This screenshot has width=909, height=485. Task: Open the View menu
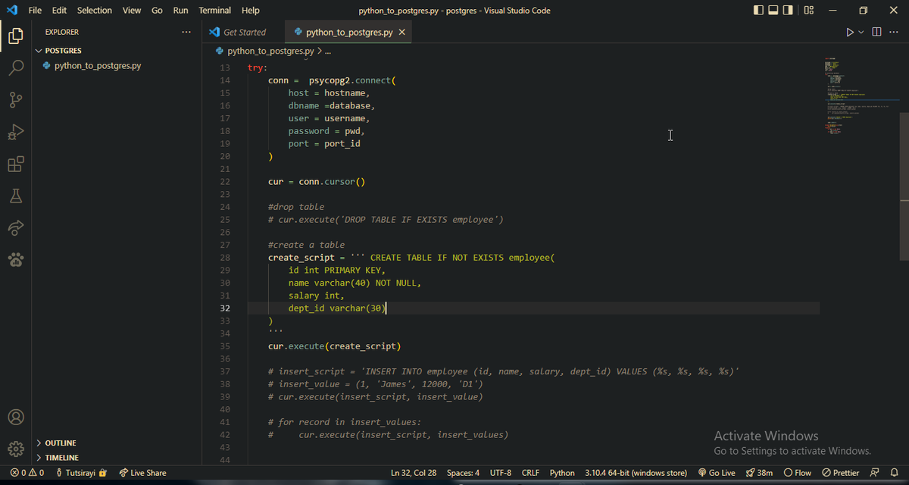[132, 10]
